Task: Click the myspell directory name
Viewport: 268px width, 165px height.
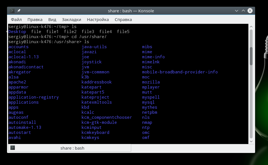Action: pos(151,97)
